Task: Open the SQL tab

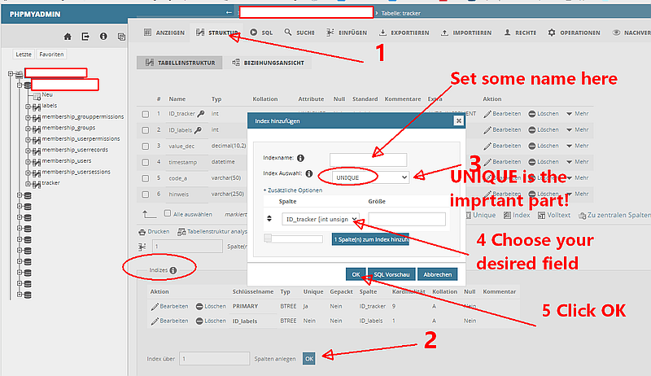Action: (261, 33)
